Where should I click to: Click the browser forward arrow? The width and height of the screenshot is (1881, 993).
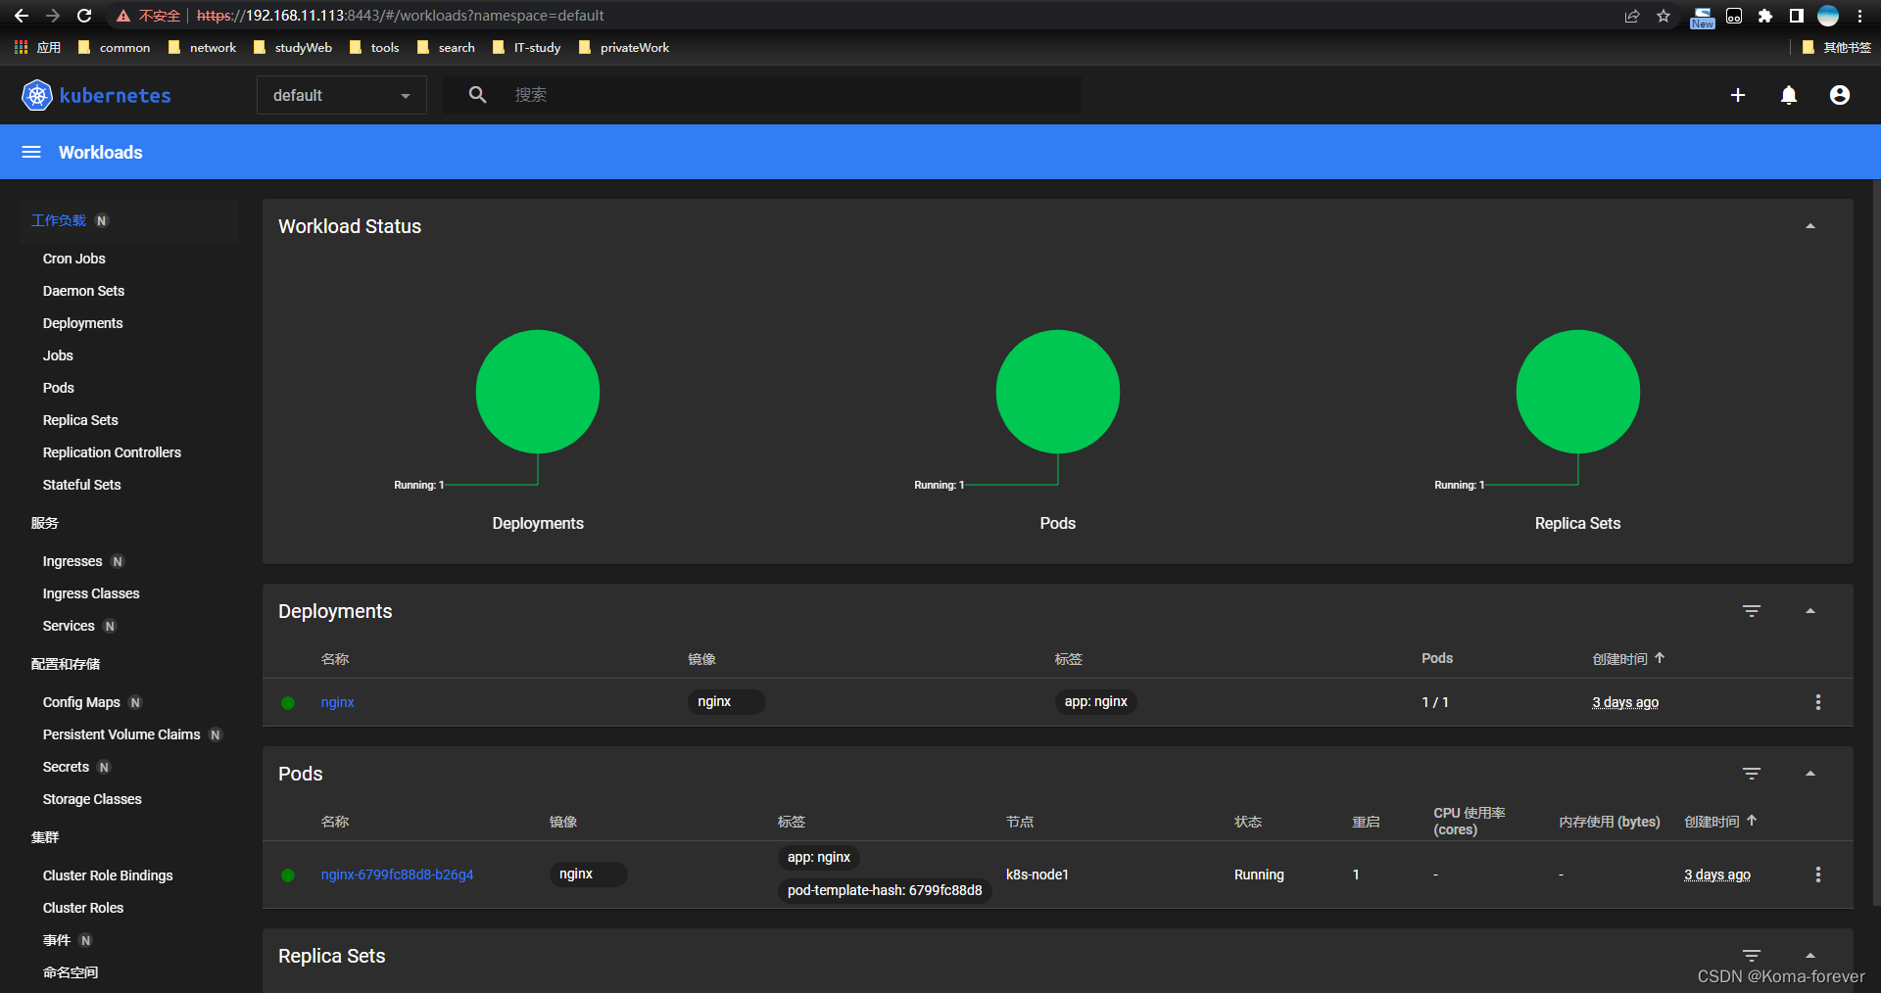tap(53, 16)
